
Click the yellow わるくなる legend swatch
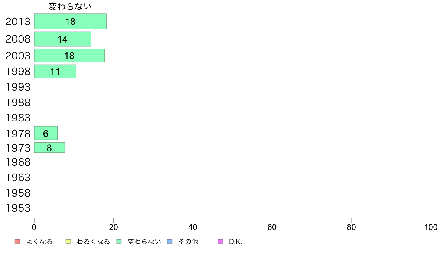pos(68,241)
